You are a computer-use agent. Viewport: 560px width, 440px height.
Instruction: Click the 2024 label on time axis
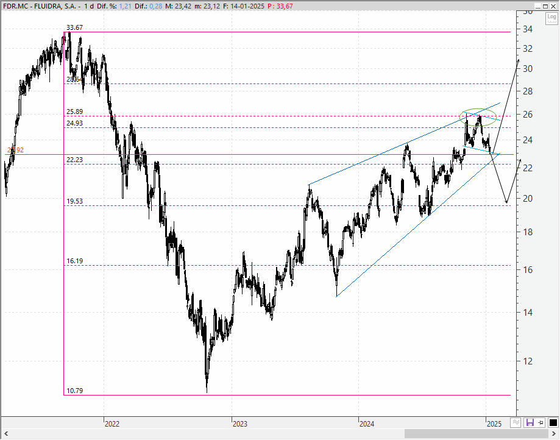[367, 424]
